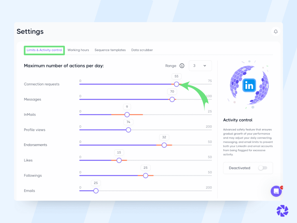This screenshot has width=297, height=223.
Task: Open the Range dropdown showing 3
Action: click(200, 66)
